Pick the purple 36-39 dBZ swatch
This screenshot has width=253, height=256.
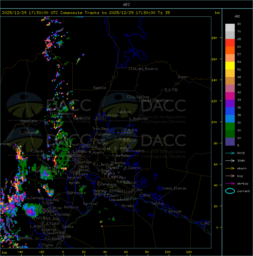tap(230, 103)
